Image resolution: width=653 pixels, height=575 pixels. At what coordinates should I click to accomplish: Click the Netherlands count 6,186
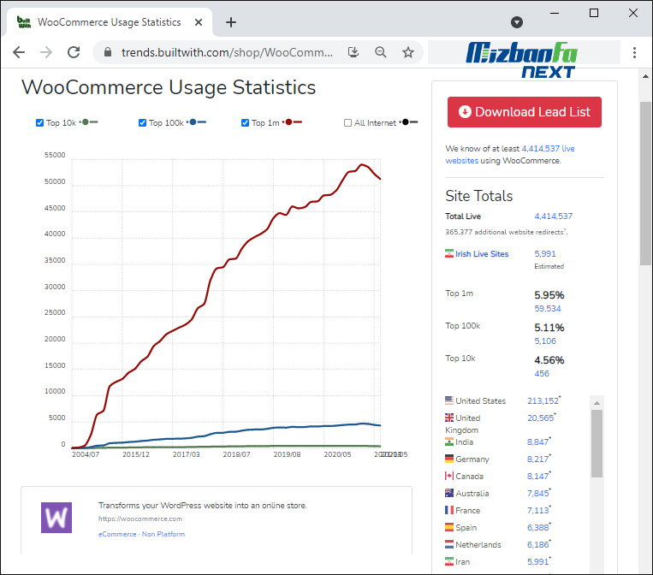click(x=538, y=544)
